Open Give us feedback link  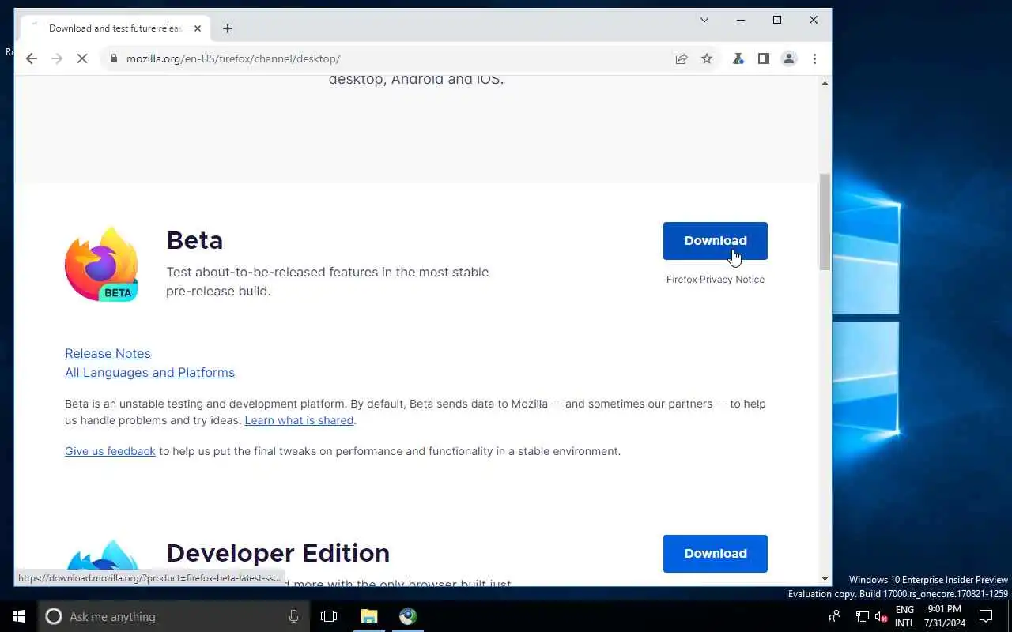(110, 451)
